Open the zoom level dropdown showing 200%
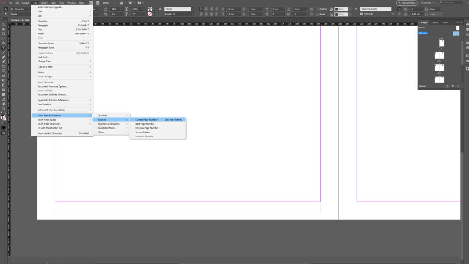This screenshot has width=469, height=264. point(115,2)
